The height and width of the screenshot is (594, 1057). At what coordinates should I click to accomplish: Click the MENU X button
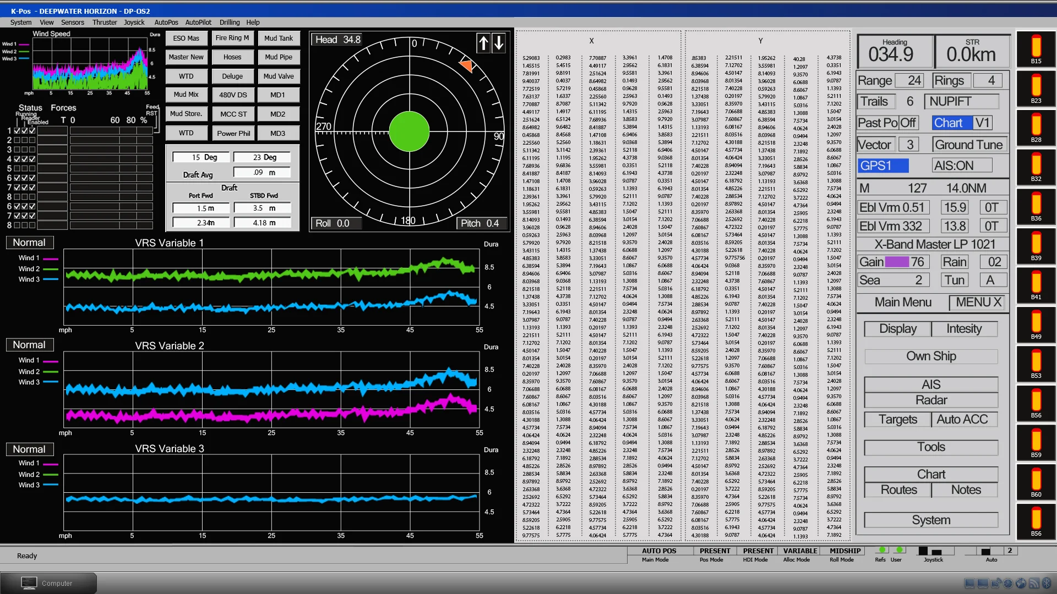[978, 302]
